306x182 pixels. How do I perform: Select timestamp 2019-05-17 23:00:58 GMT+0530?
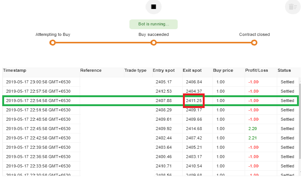(x=38, y=82)
